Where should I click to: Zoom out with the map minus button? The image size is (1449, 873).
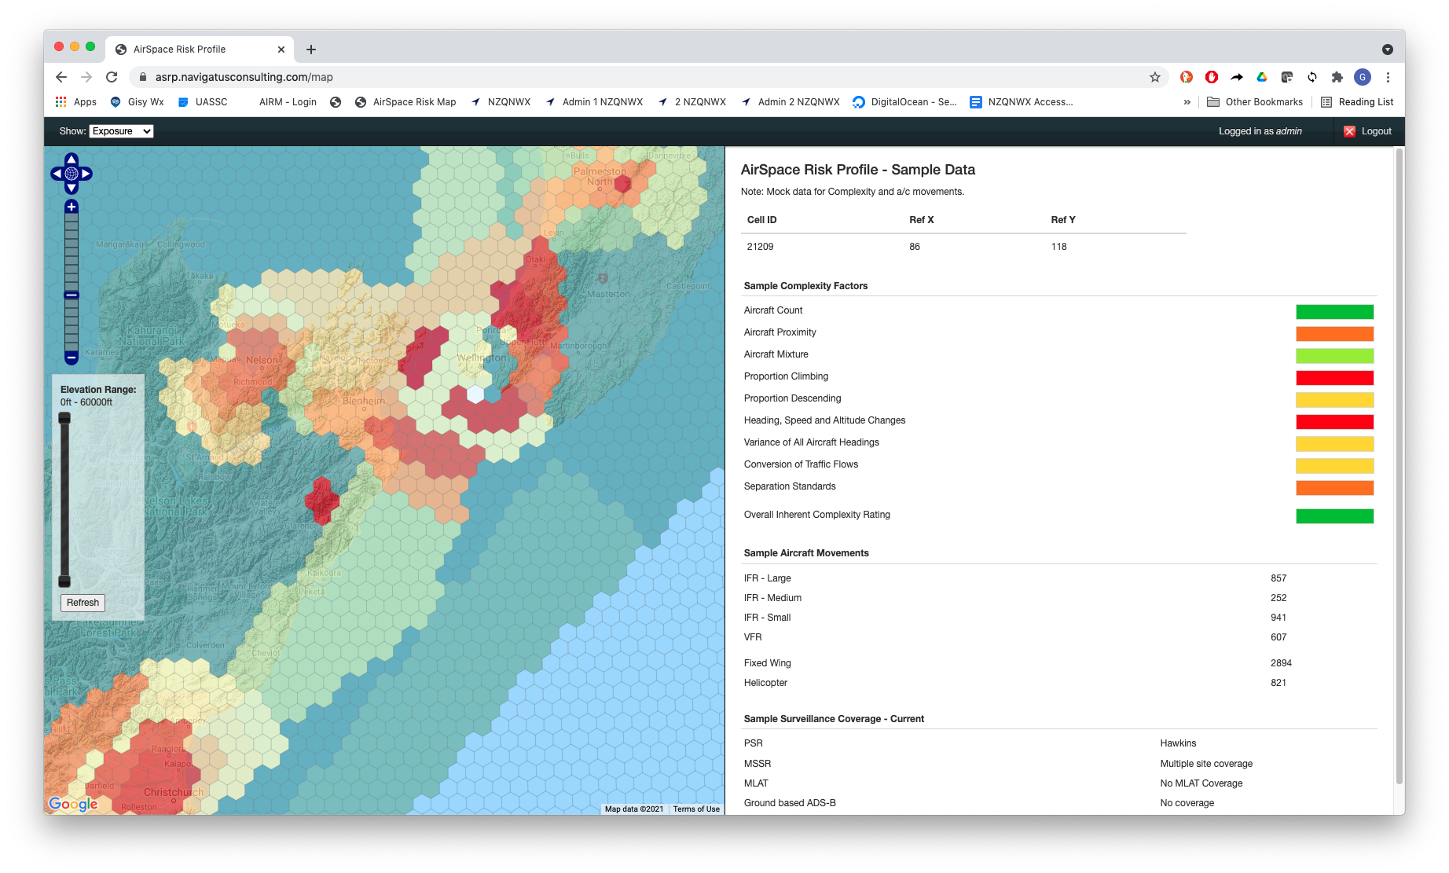(x=72, y=358)
